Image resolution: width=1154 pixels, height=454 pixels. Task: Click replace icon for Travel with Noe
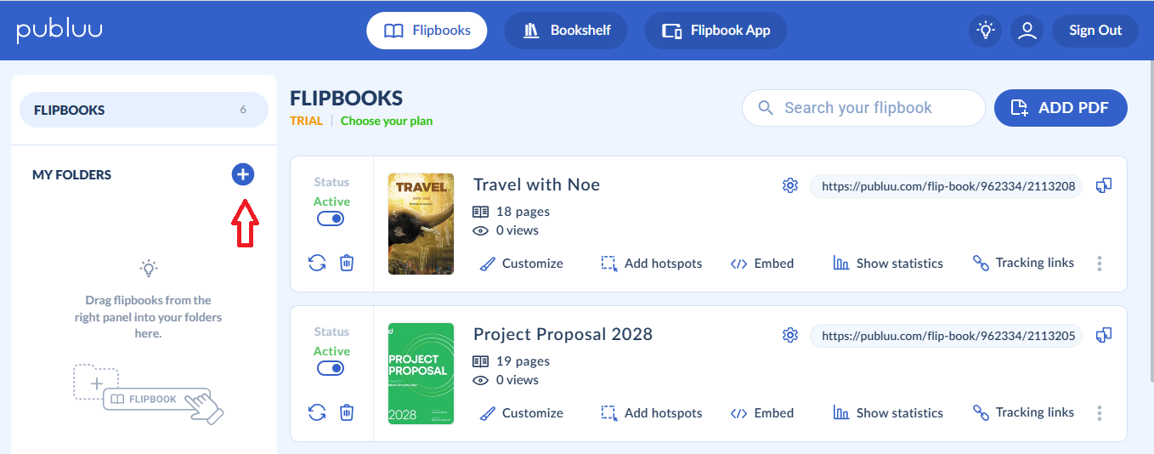(317, 263)
